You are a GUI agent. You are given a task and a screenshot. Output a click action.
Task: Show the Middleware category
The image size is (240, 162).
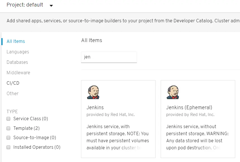point(18,73)
